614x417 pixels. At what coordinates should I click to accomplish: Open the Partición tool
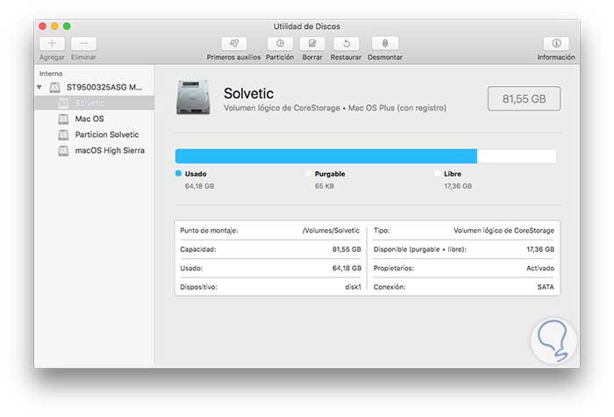tap(280, 44)
